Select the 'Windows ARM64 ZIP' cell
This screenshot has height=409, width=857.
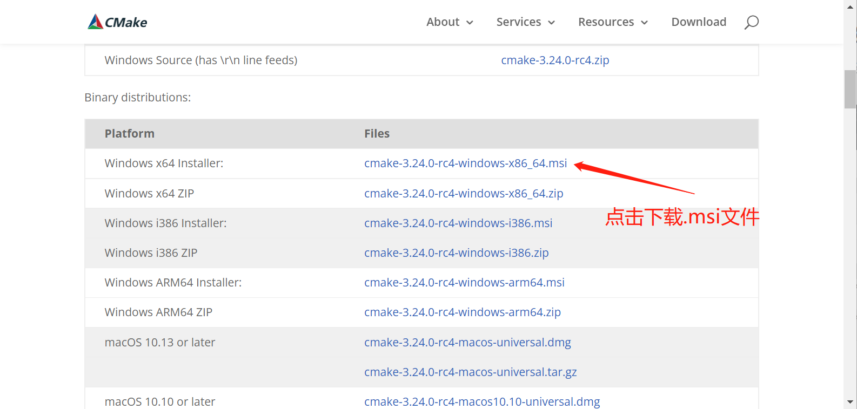(158, 312)
